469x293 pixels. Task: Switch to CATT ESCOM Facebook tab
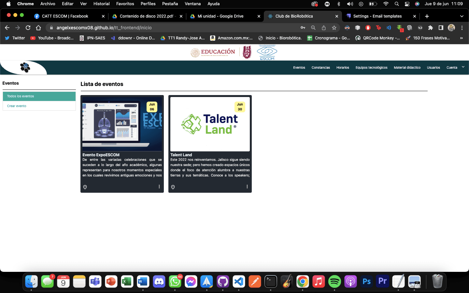click(69, 16)
